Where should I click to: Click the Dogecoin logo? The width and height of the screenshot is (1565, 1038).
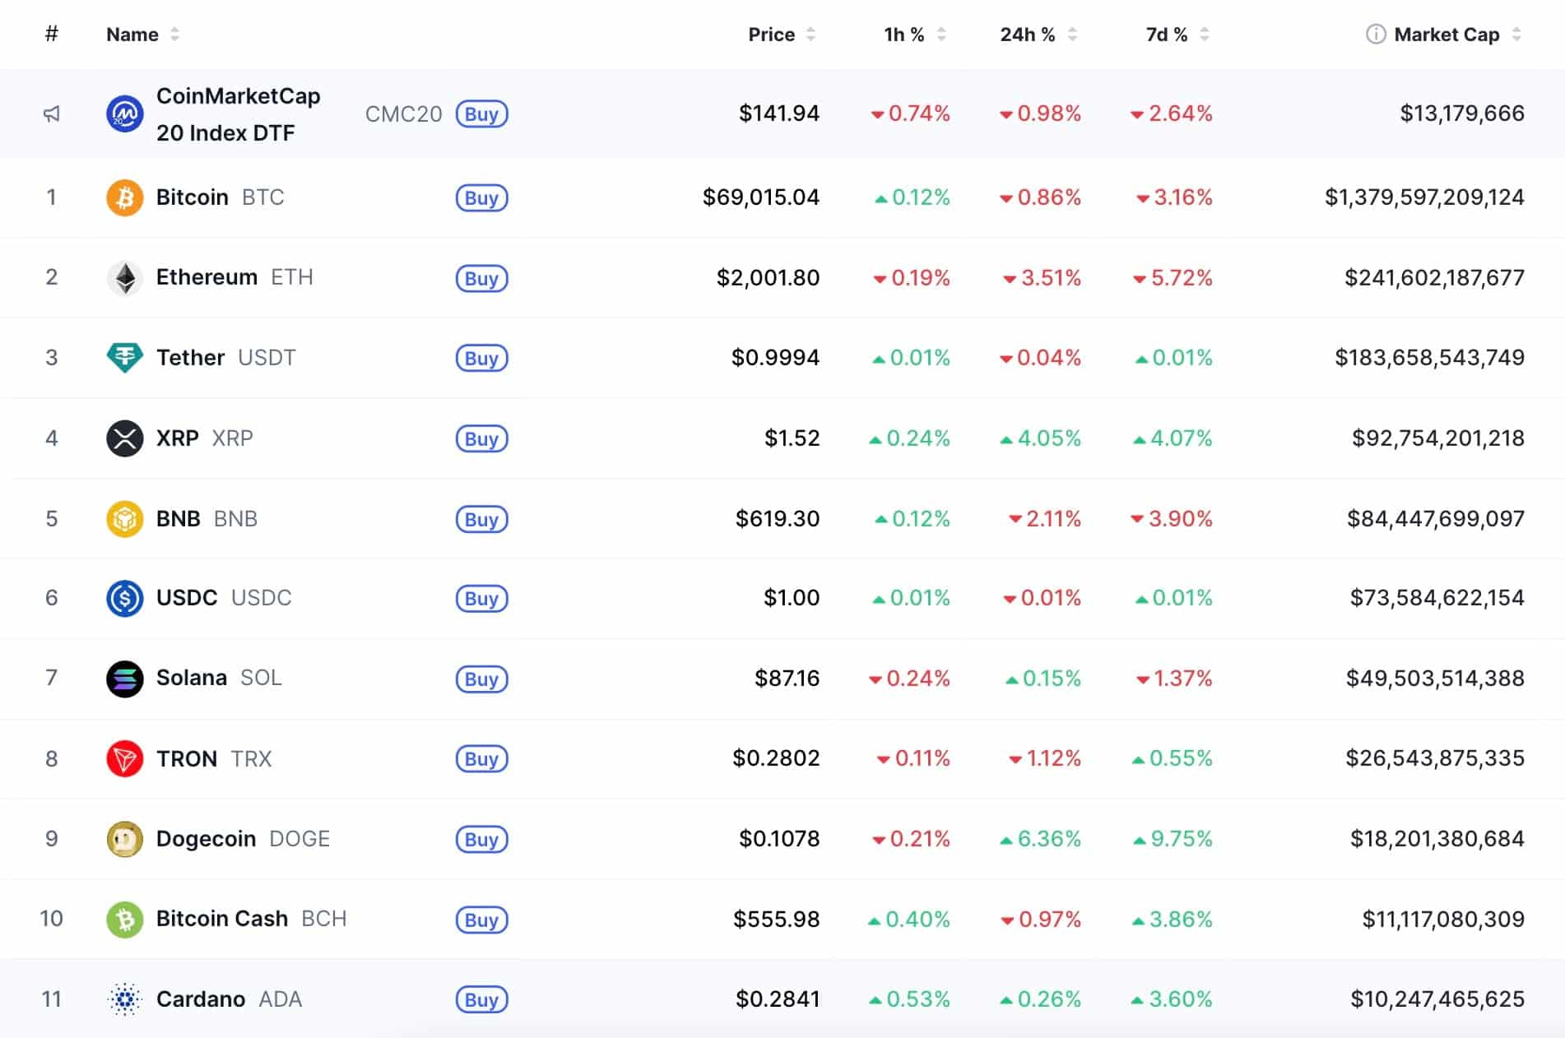[x=124, y=838]
